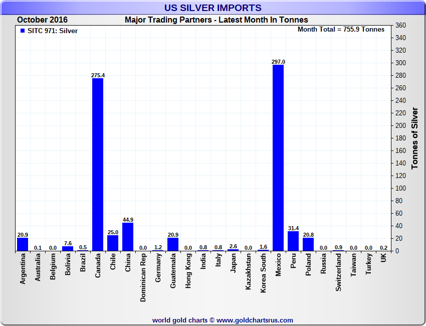Click the Argentina bar labeled 20.9
This screenshot has width=426, height=326.
(x=23, y=244)
